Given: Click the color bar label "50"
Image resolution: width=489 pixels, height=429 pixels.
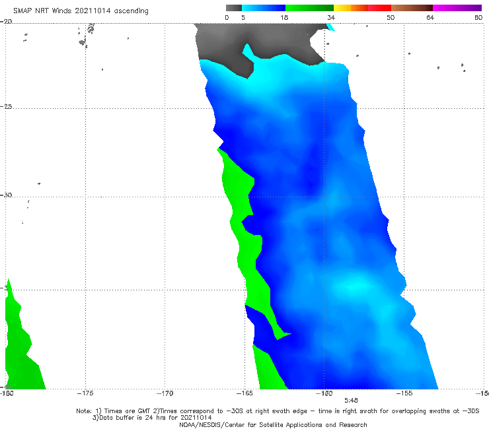Looking at the screenshot, I should pos(391,17).
